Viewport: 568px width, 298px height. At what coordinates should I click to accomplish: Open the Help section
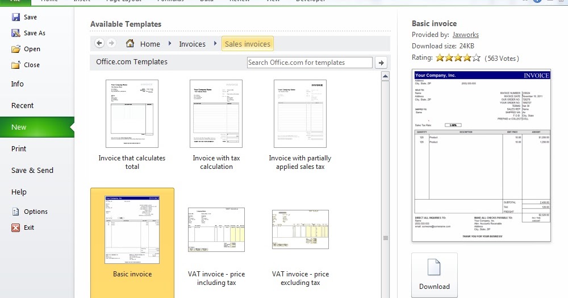pyautogui.click(x=19, y=192)
